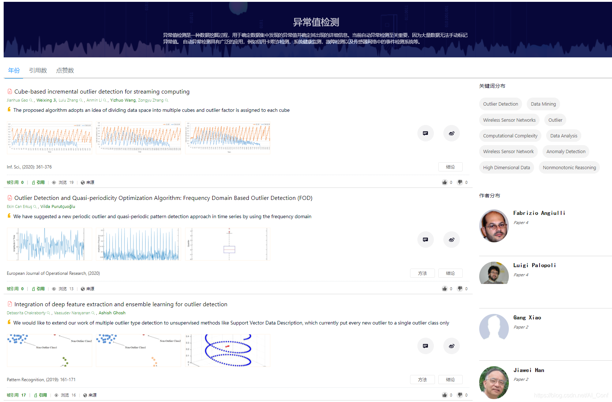Thumbs up the FOD paper

coord(444,289)
